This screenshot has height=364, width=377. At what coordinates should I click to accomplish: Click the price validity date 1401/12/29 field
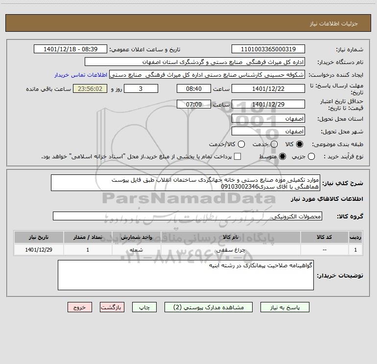[x=268, y=104]
